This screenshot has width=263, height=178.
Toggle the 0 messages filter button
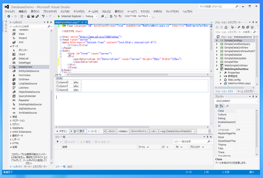click(102, 142)
